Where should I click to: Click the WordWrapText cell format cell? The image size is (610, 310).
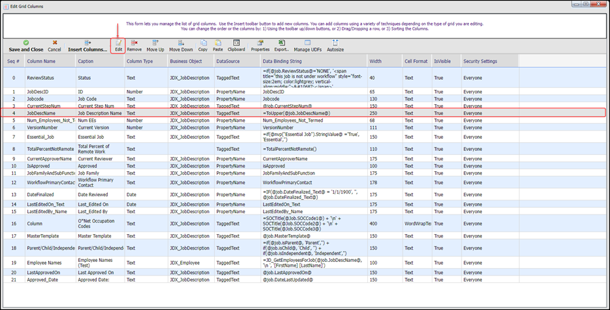(x=417, y=223)
